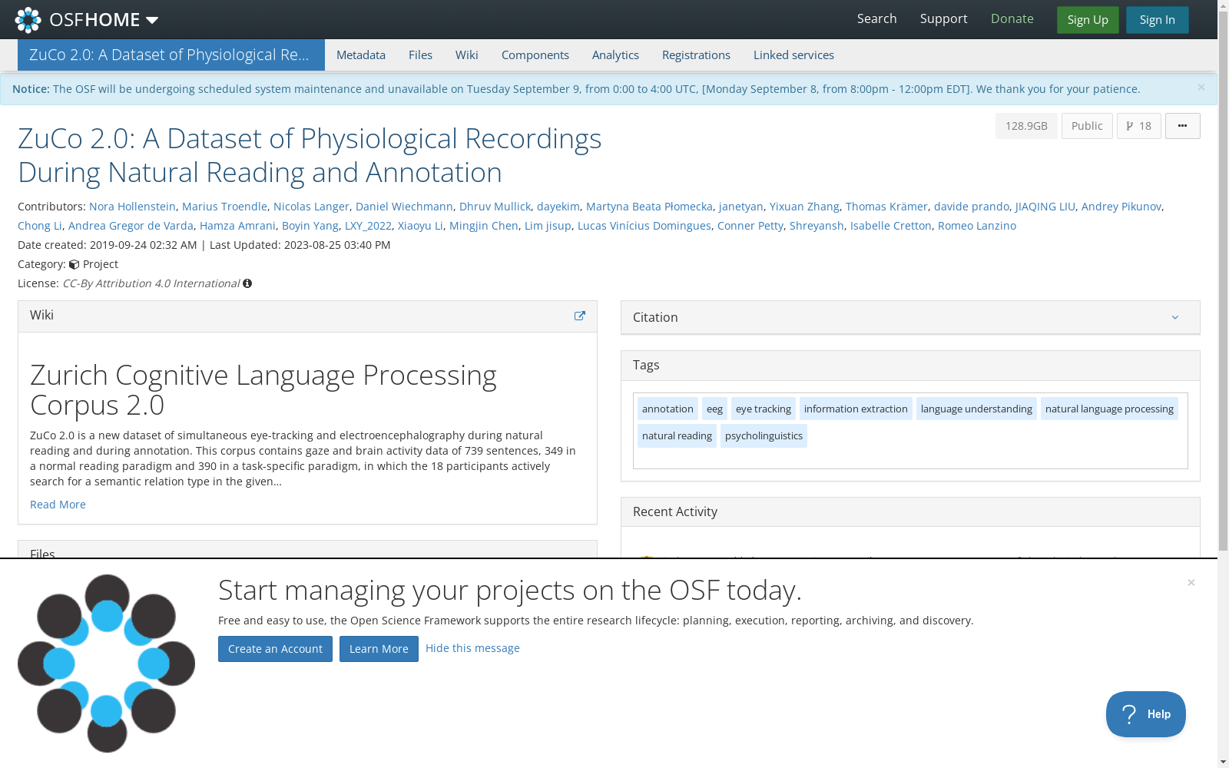Click the Public status button
Screen dimensions: 1229x768
1087,126
